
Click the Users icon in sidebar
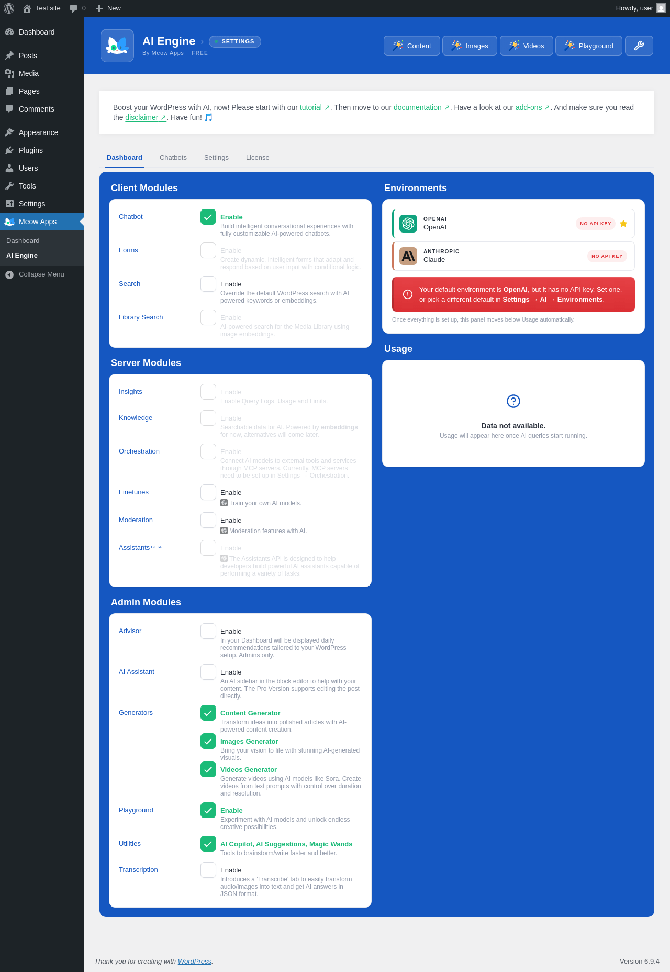pos(9,168)
